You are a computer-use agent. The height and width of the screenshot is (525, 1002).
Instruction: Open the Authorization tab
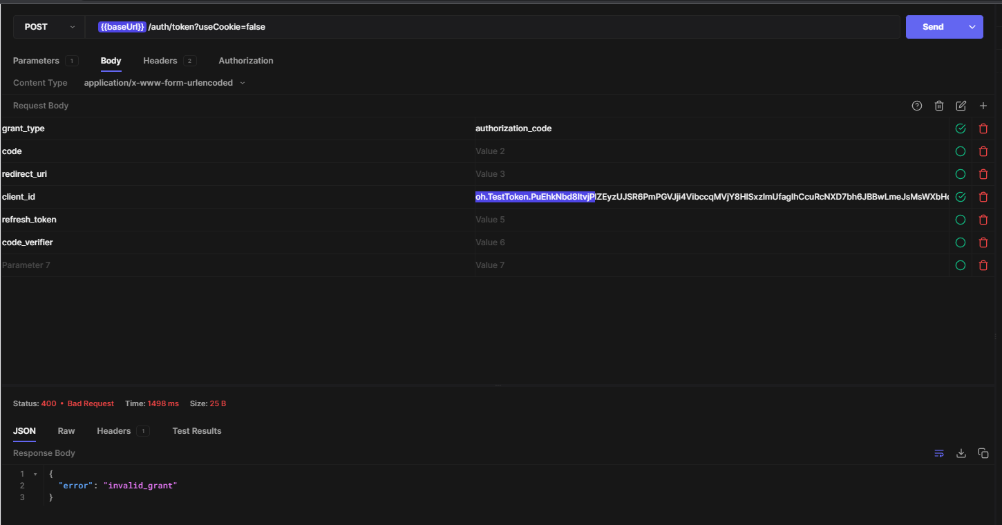tap(246, 61)
